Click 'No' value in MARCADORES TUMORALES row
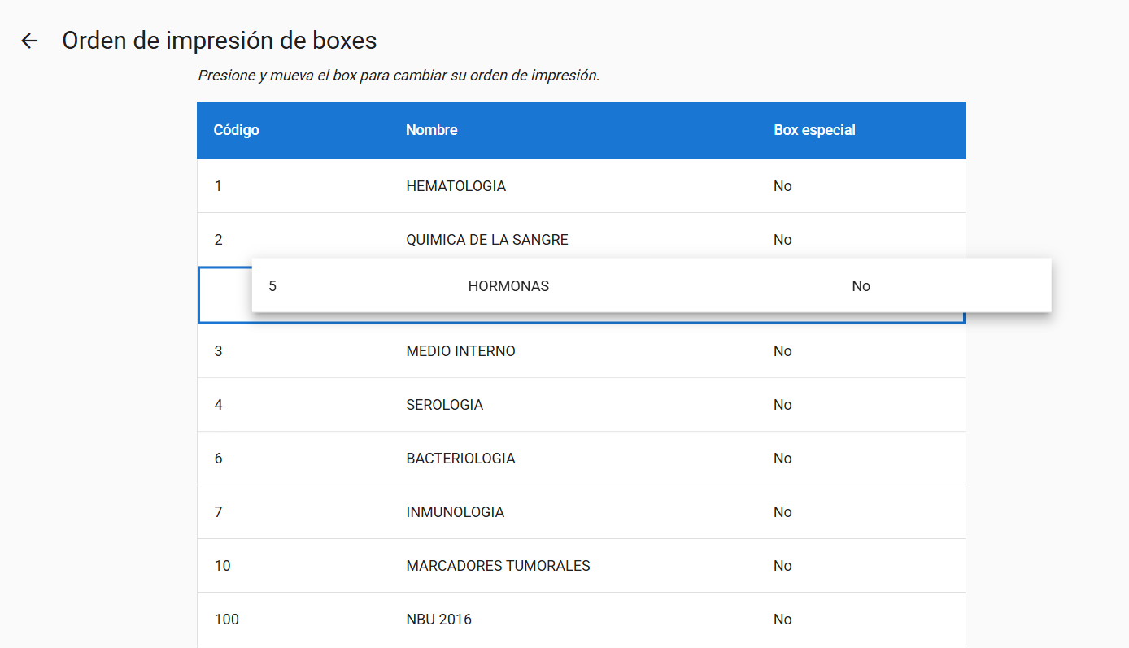Viewport: 1129px width, 648px height. 782,566
